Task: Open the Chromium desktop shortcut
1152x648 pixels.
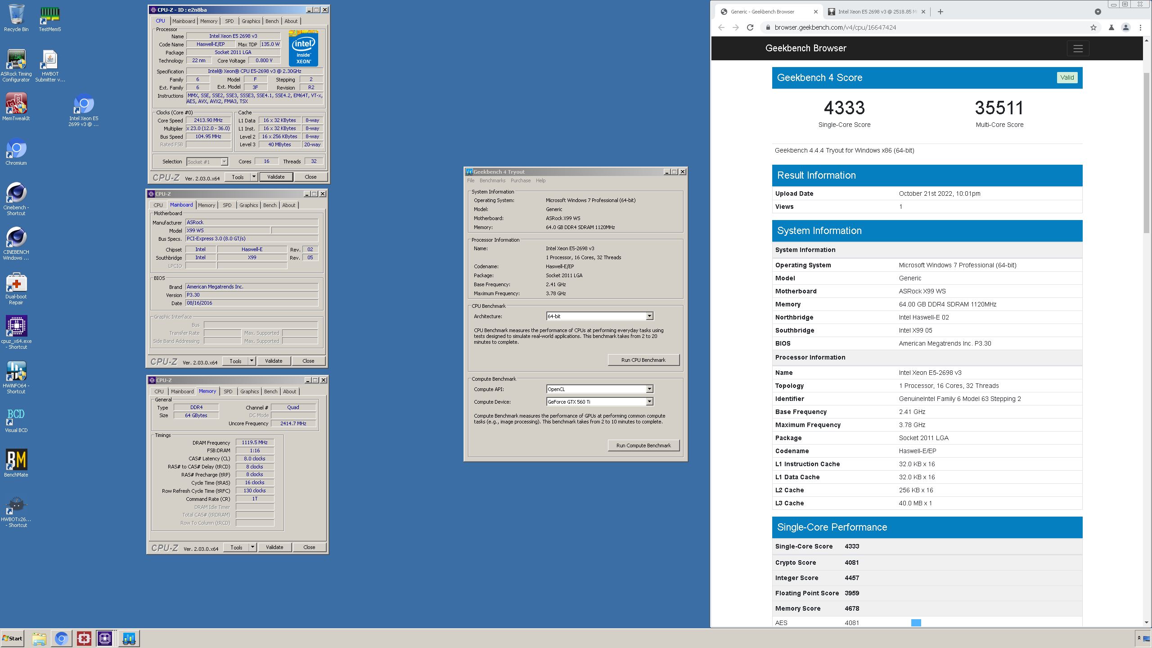Action: pos(16,152)
